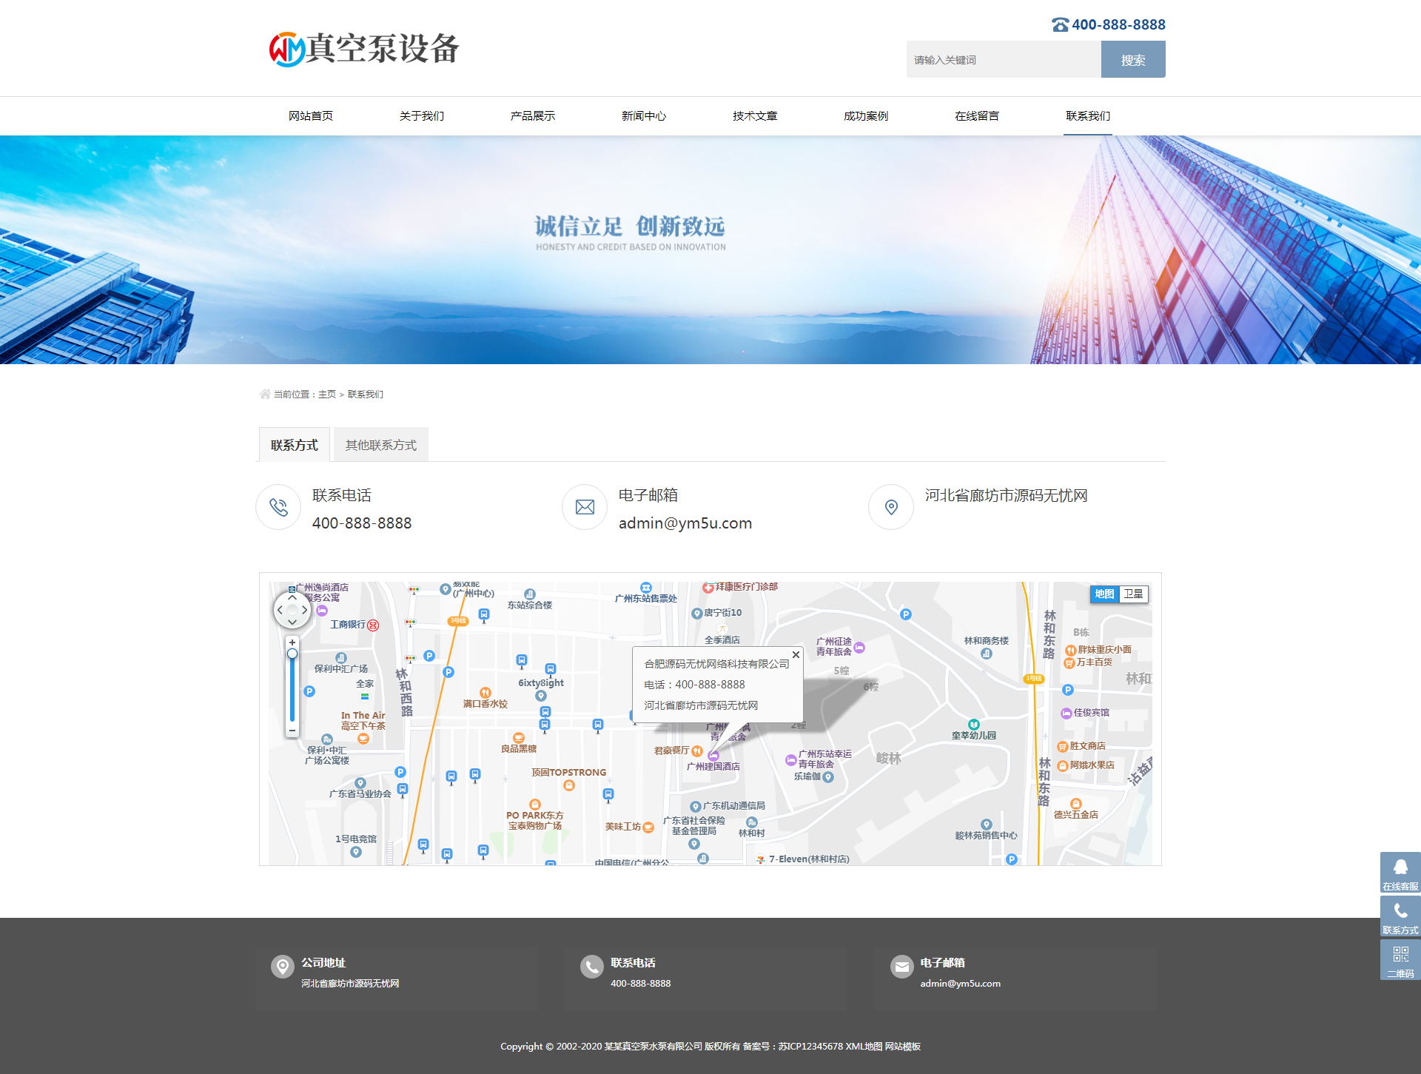The width and height of the screenshot is (1421, 1074).
Task: Click the XML地图 footer link
Action: [864, 1047]
